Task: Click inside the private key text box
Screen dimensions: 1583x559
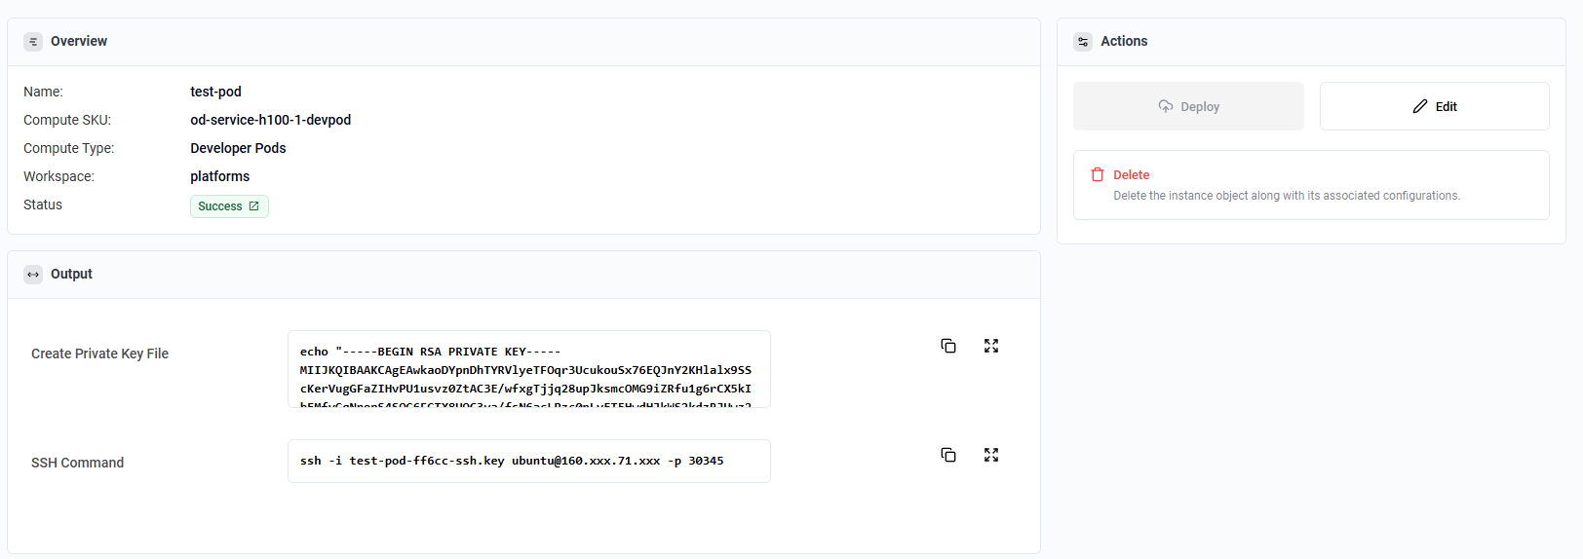Action: 529,369
